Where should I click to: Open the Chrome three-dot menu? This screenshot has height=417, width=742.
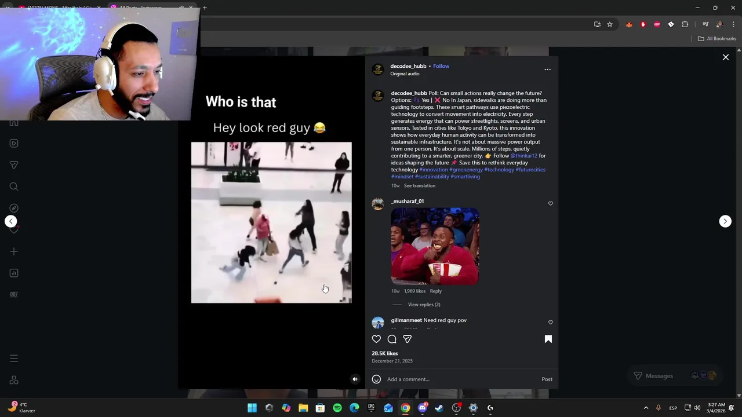[x=734, y=24]
